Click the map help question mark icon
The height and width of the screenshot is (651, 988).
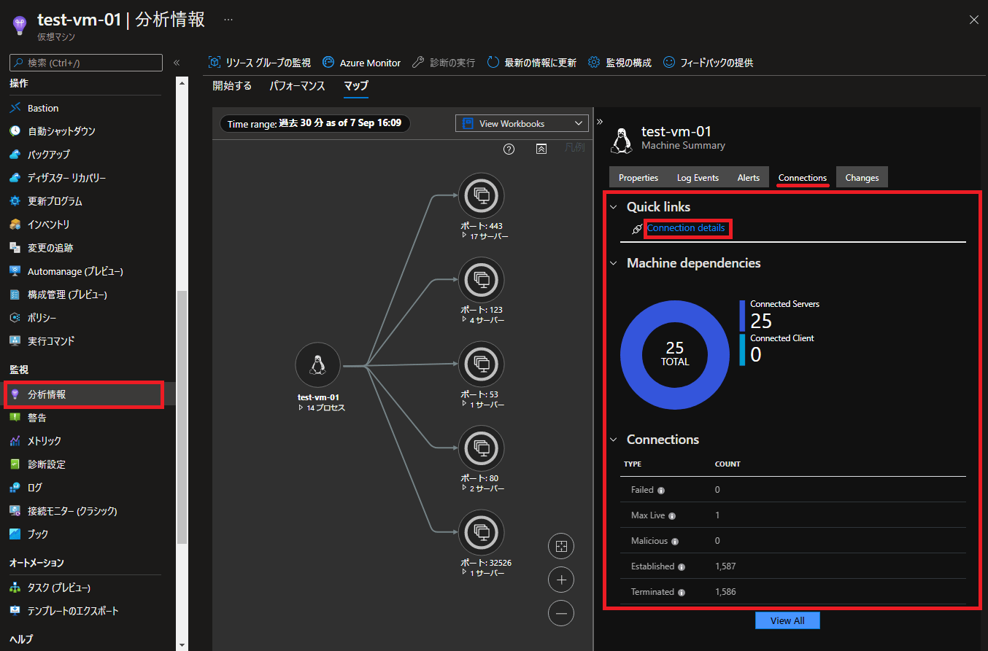(x=509, y=149)
